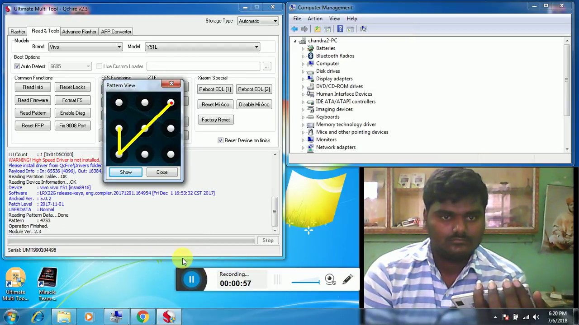Select Memory technology driver item
This screenshot has height=325, width=579.
346,125
